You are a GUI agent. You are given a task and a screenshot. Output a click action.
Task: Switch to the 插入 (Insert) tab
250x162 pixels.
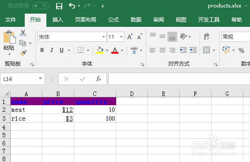pyautogui.click(x=58, y=20)
